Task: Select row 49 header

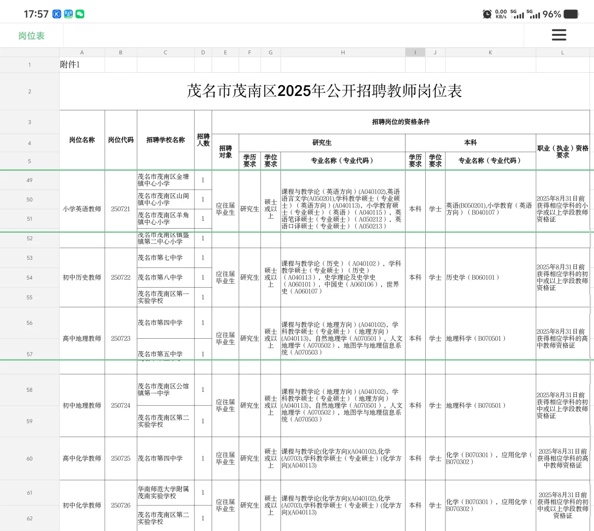Action: tap(30, 180)
